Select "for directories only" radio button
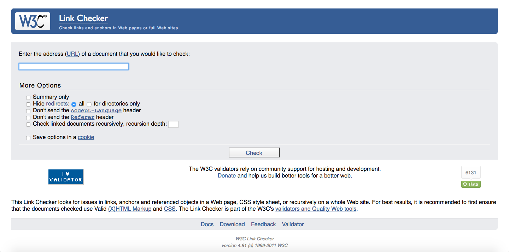The image size is (509, 252). pyautogui.click(x=89, y=104)
